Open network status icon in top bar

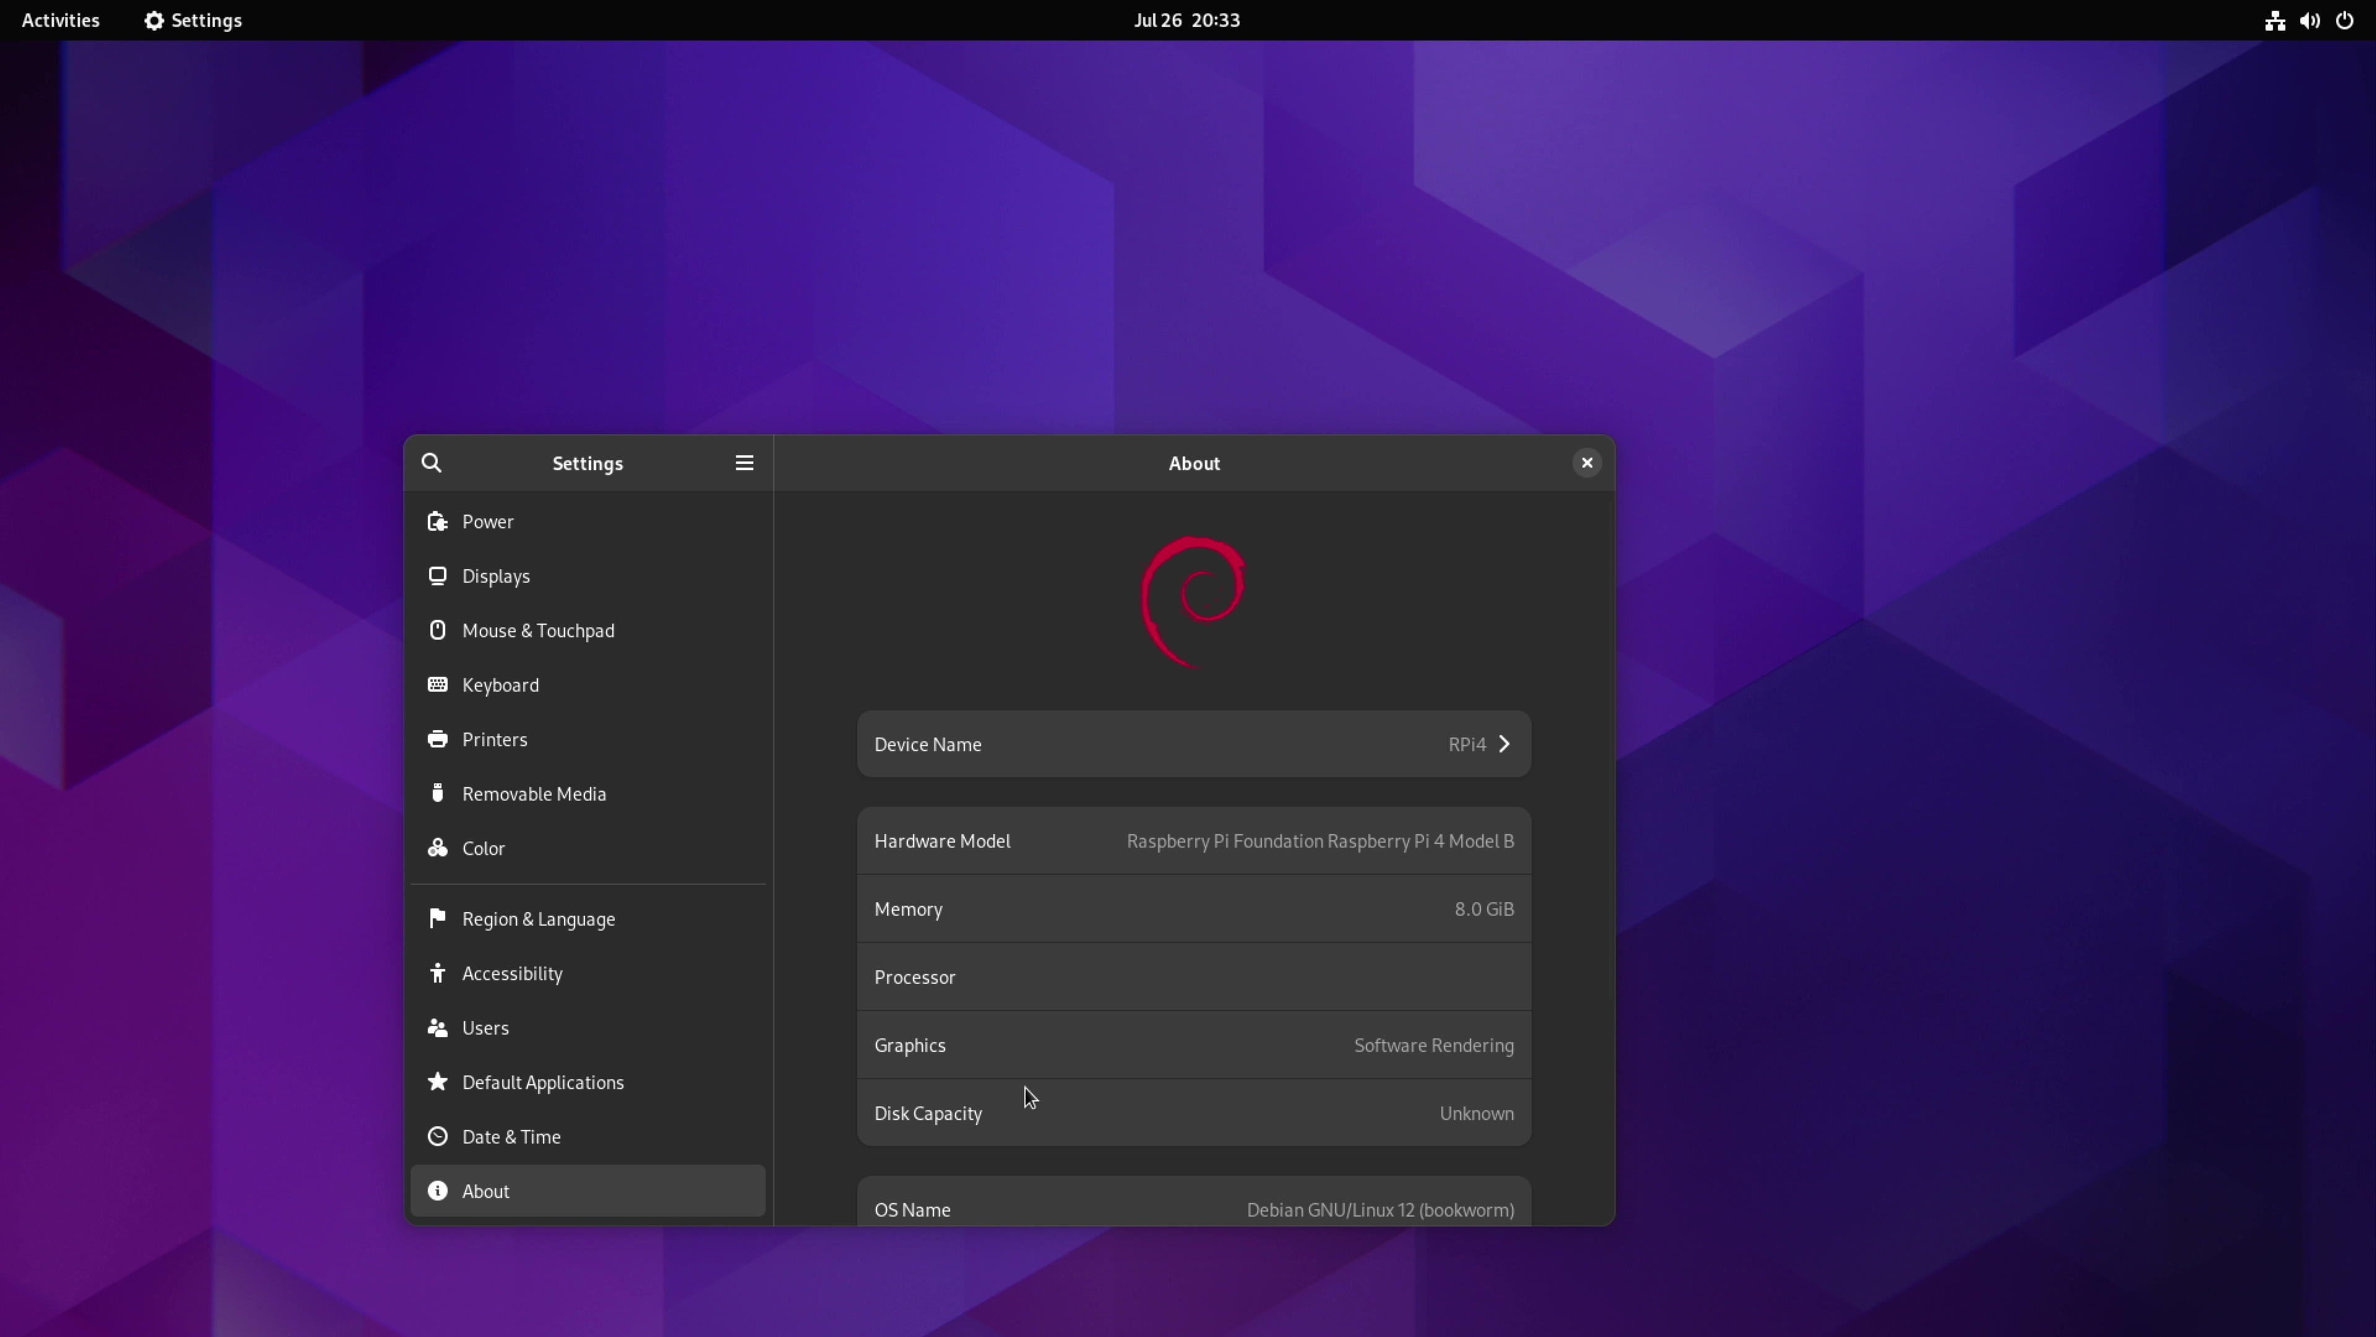tap(2275, 20)
